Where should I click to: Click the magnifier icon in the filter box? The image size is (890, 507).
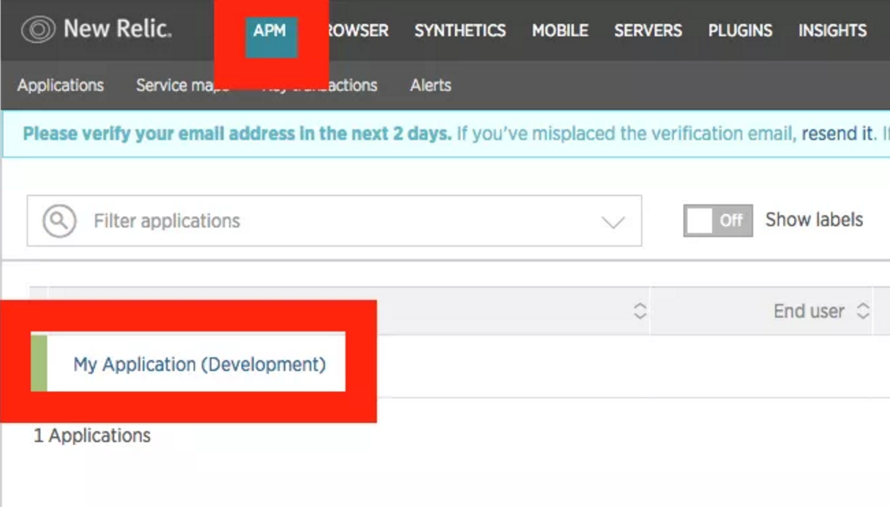coord(60,221)
